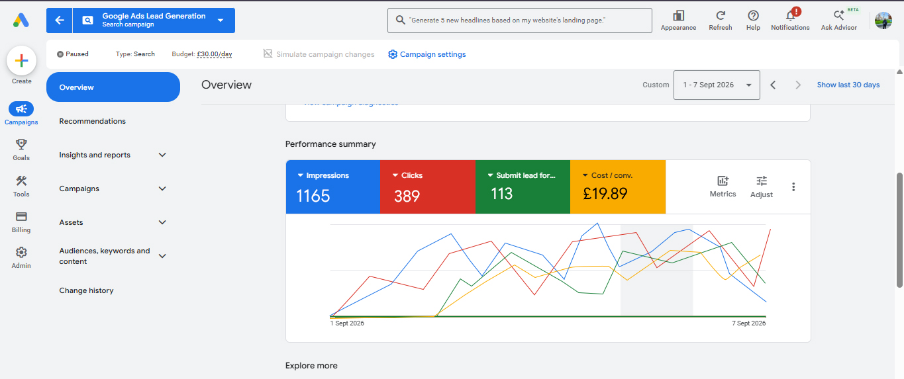Viewport: 904px width, 379px height.
Task: Click the 113 lead form value
Action: point(501,193)
